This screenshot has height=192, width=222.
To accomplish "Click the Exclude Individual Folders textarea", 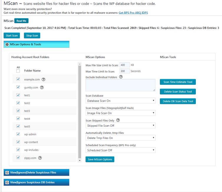I will tap(120, 85).
